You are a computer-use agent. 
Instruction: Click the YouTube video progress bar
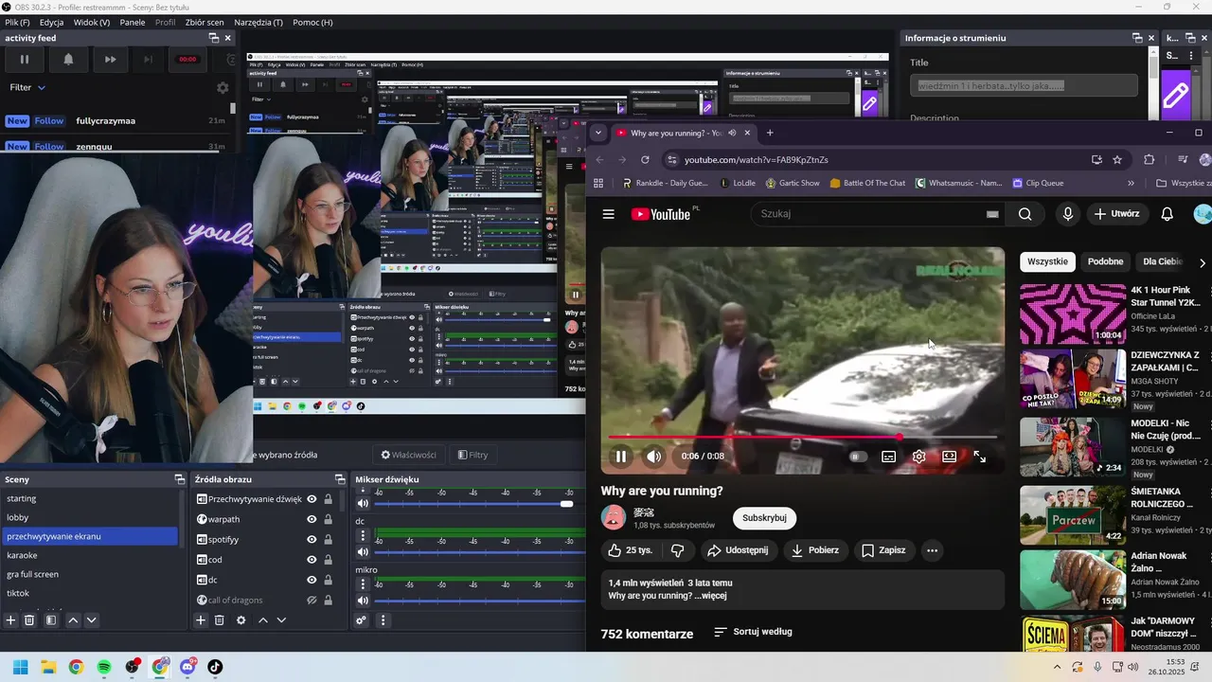point(803,437)
